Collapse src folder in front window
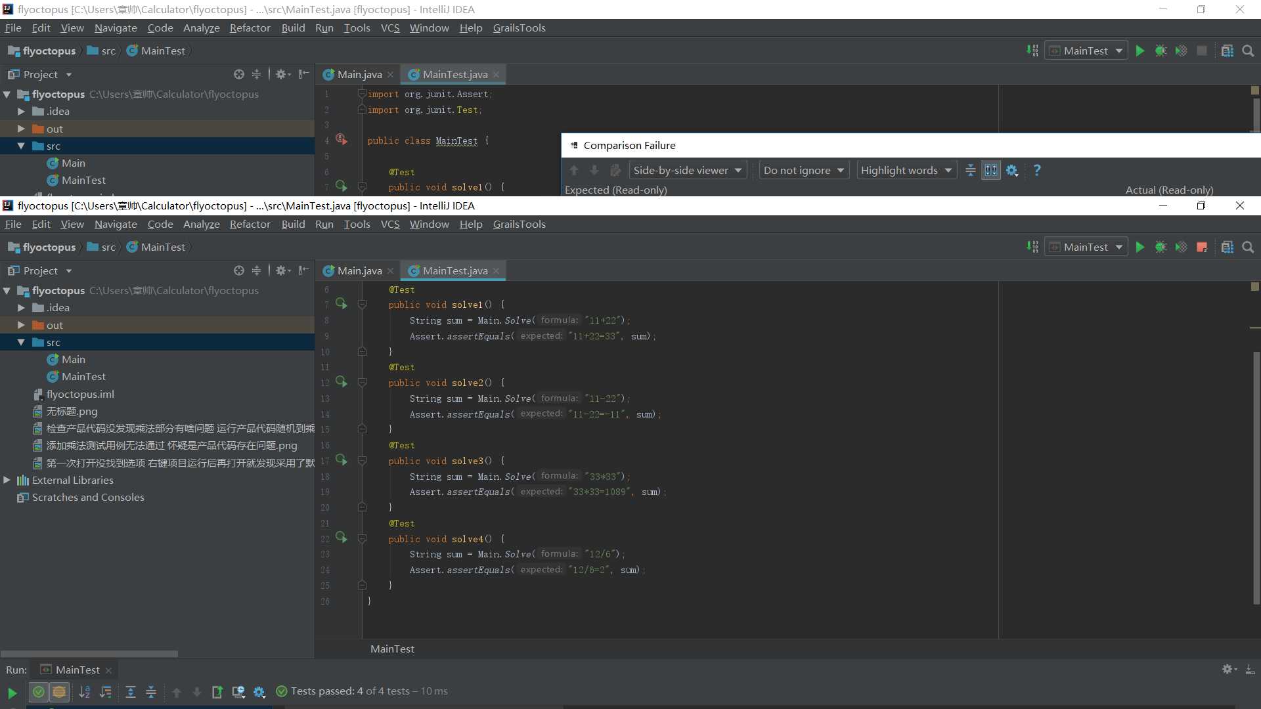The width and height of the screenshot is (1261, 709). click(x=21, y=342)
